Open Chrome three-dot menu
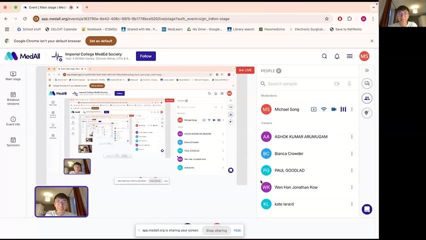Viewport: 426px width, 240px height. click(x=373, y=19)
